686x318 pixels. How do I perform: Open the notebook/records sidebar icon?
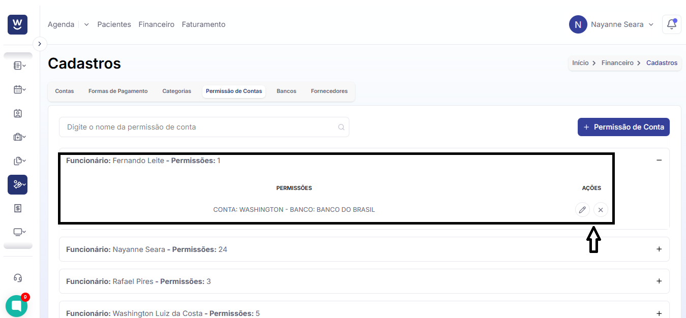point(19,66)
